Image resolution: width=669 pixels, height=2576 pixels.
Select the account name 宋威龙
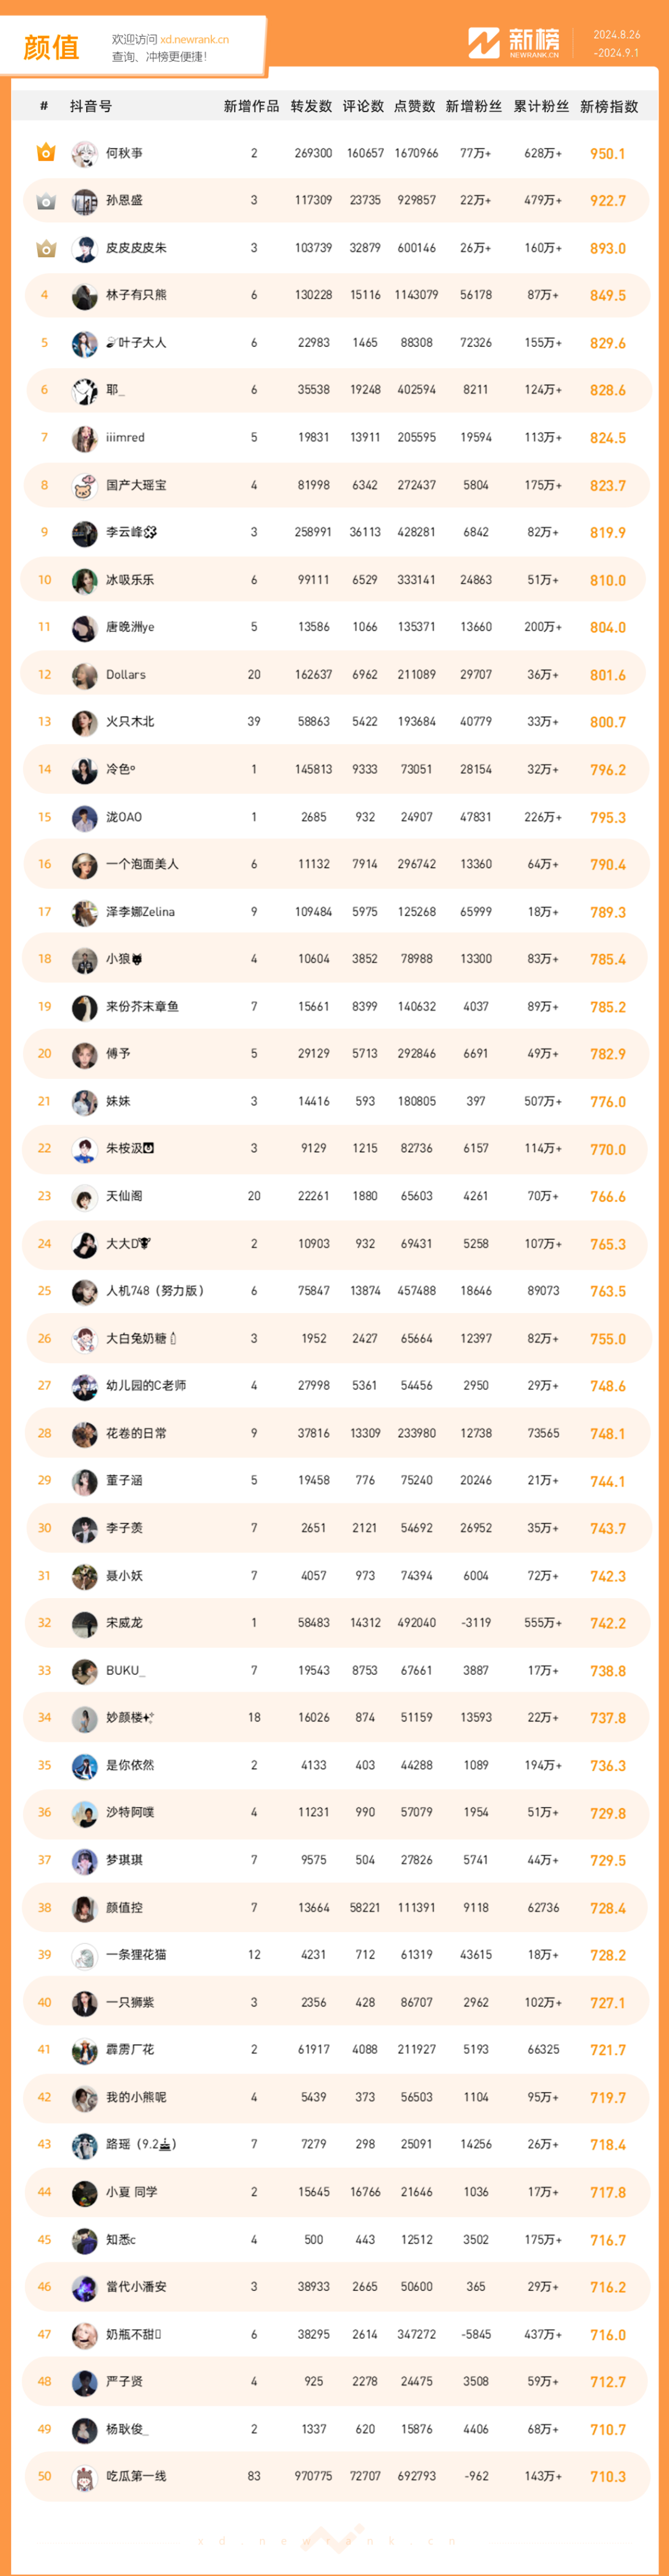pyautogui.click(x=124, y=1623)
